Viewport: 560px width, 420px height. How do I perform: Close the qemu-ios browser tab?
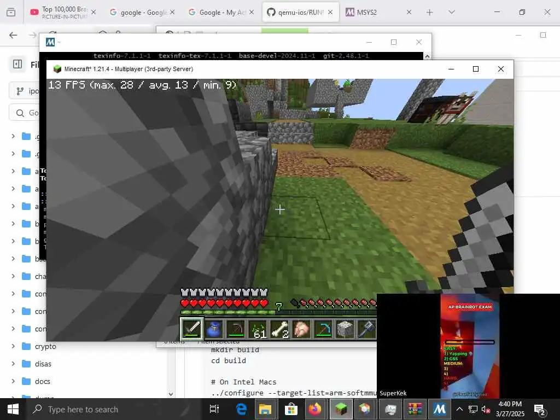(330, 12)
